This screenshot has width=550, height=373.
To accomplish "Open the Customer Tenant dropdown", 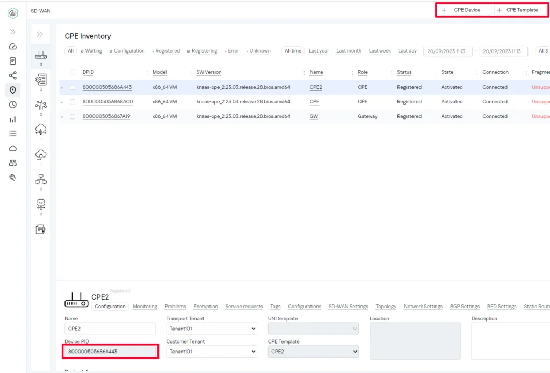I will click(211, 352).
